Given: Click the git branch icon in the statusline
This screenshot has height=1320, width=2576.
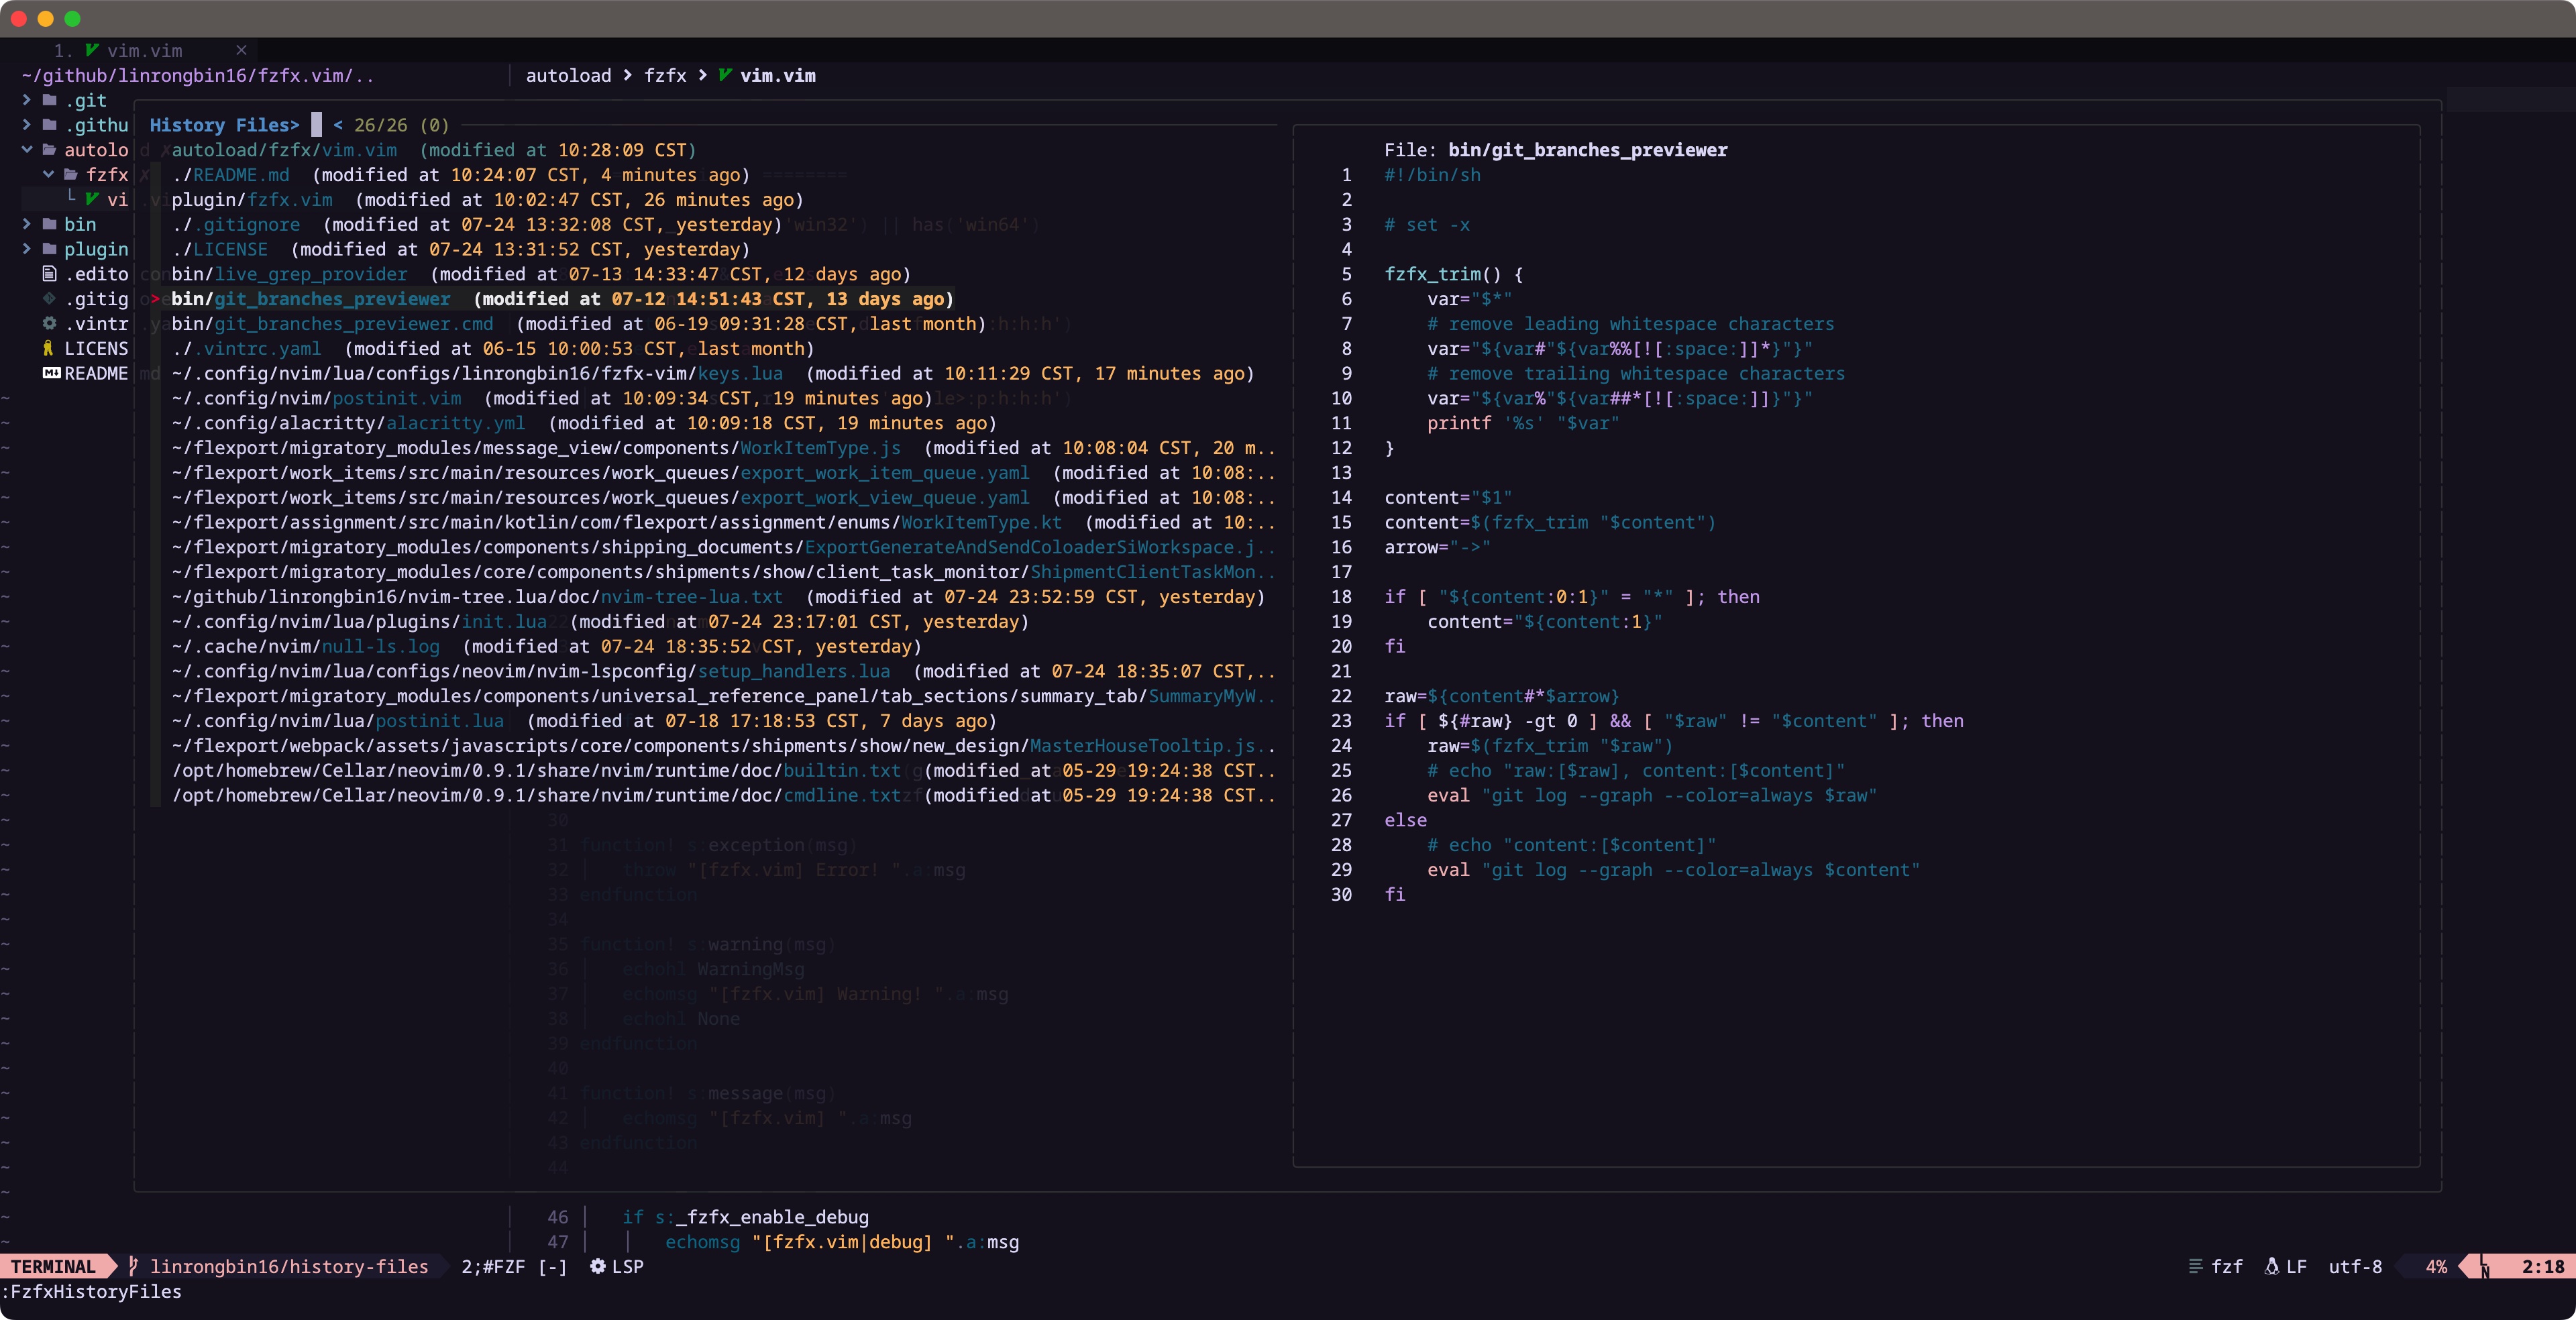Looking at the screenshot, I should [133, 1267].
